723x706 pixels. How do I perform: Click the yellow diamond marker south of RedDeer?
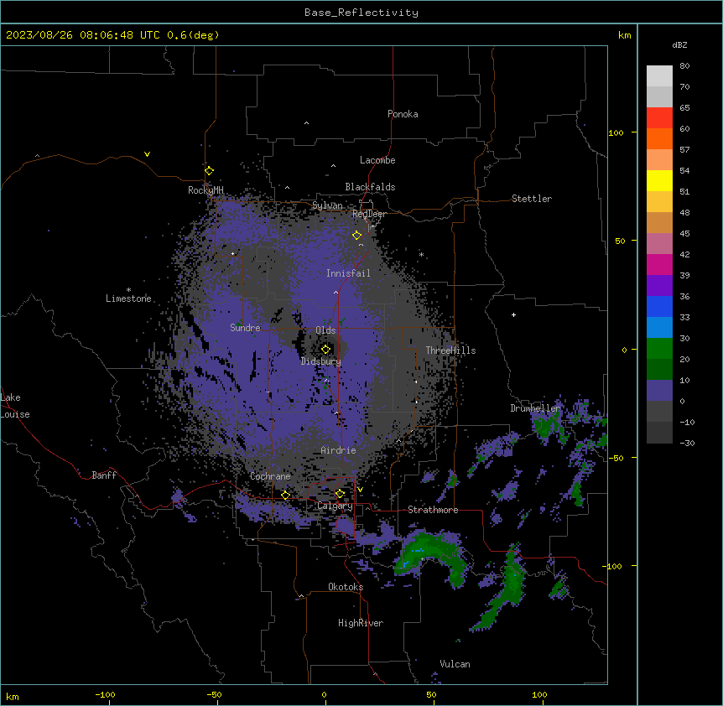click(357, 236)
